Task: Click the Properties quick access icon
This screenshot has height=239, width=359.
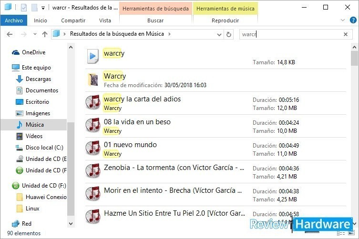Action: coord(24,8)
